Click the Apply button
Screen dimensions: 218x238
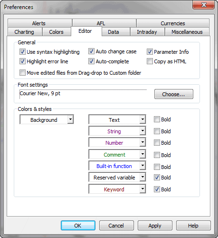(155, 225)
